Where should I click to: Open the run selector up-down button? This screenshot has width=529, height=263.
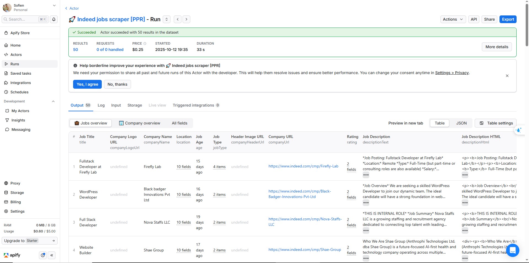click(167, 19)
